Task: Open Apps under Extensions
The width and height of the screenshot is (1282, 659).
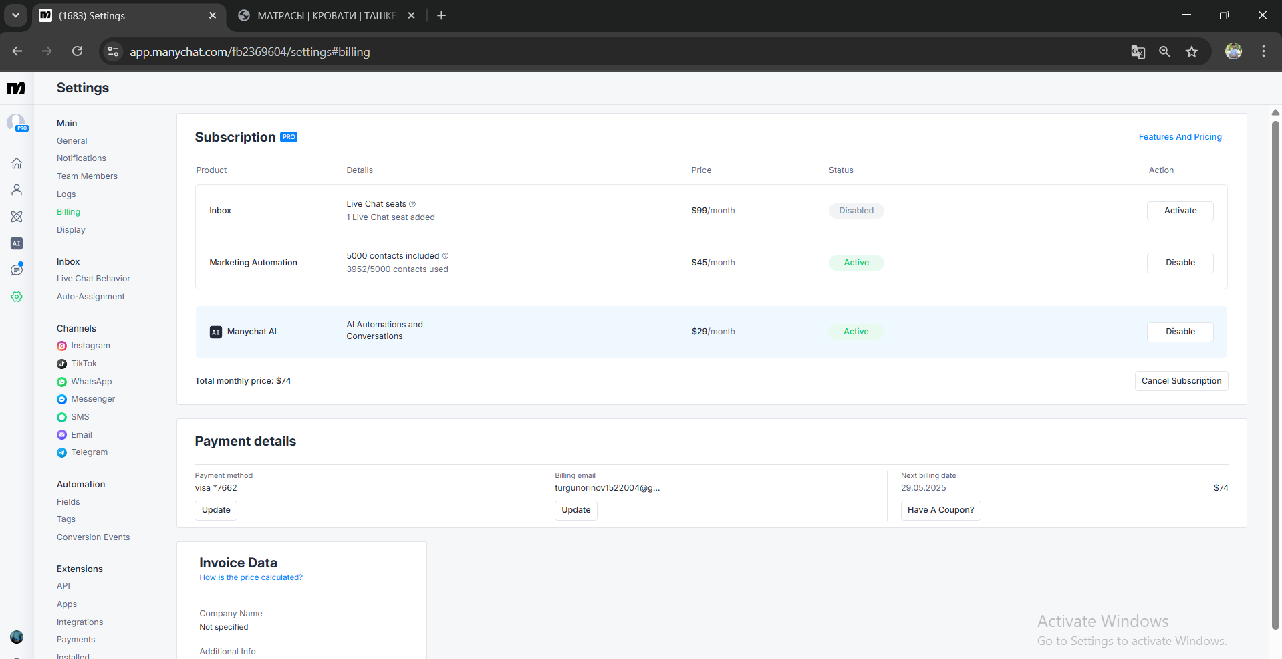Action: [67, 604]
